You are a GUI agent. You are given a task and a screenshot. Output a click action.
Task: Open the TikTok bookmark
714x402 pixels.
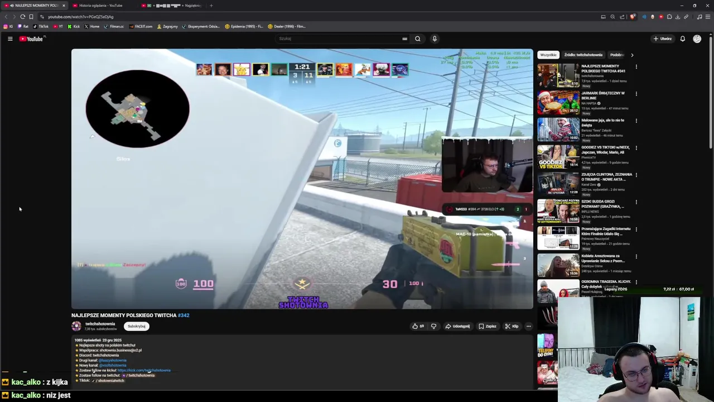pyautogui.click(x=41, y=26)
